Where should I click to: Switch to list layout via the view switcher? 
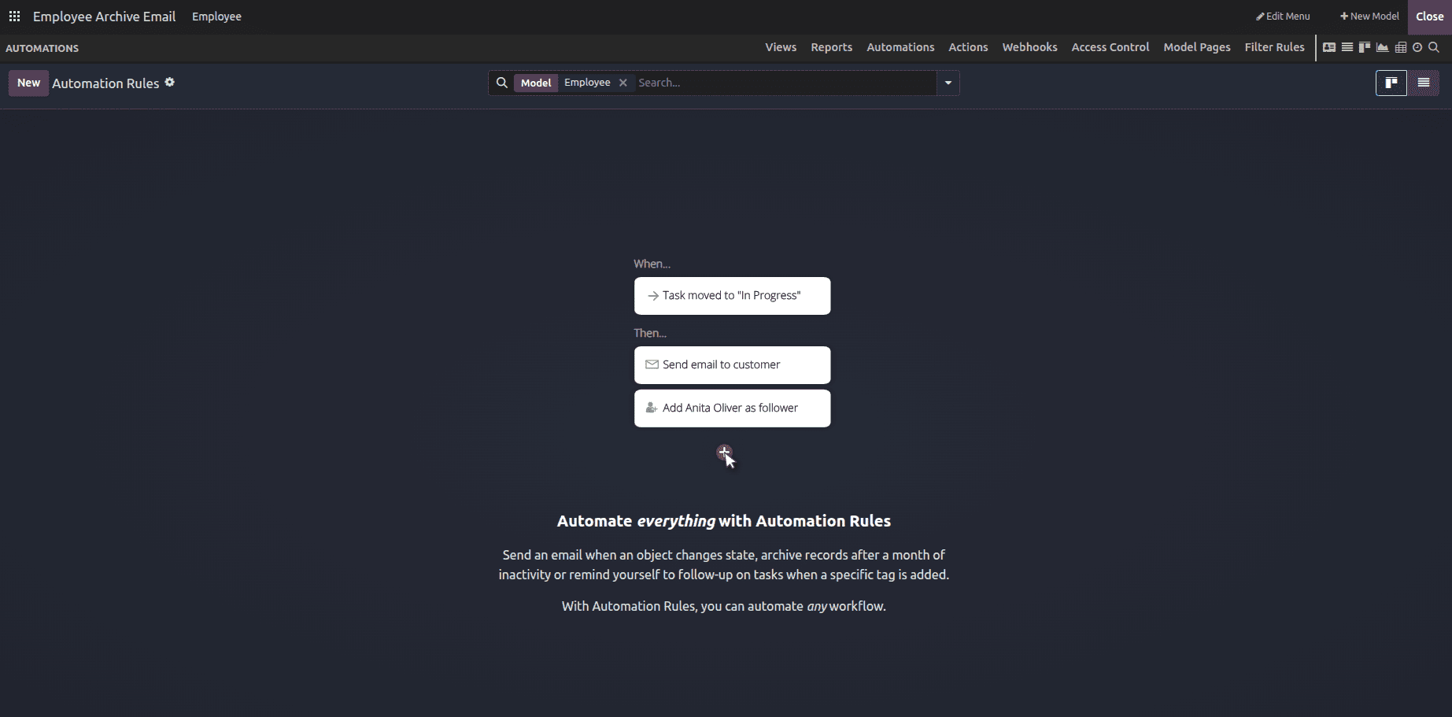tap(1424, 83)
